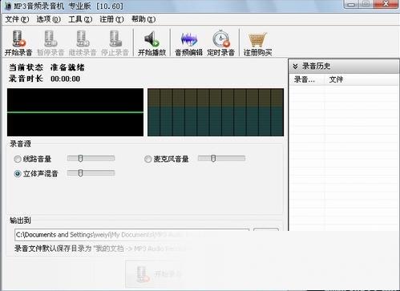Select the 线路音量 radio button
The height and width of the screenshot is (291, 400).
(x=18, y=160)
